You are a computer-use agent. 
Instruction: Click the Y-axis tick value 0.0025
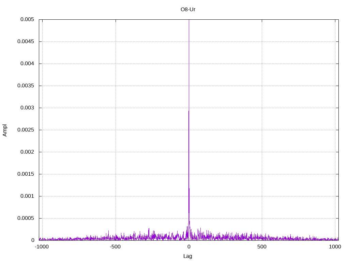[x=26, y=130]
